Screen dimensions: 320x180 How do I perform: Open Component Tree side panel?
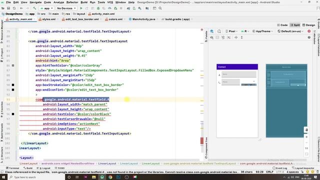pyautogui.click(x=206, y=148)
